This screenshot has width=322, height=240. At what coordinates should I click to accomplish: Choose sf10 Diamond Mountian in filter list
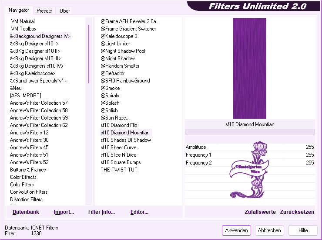pyautogui.click(x=125, y=133)
